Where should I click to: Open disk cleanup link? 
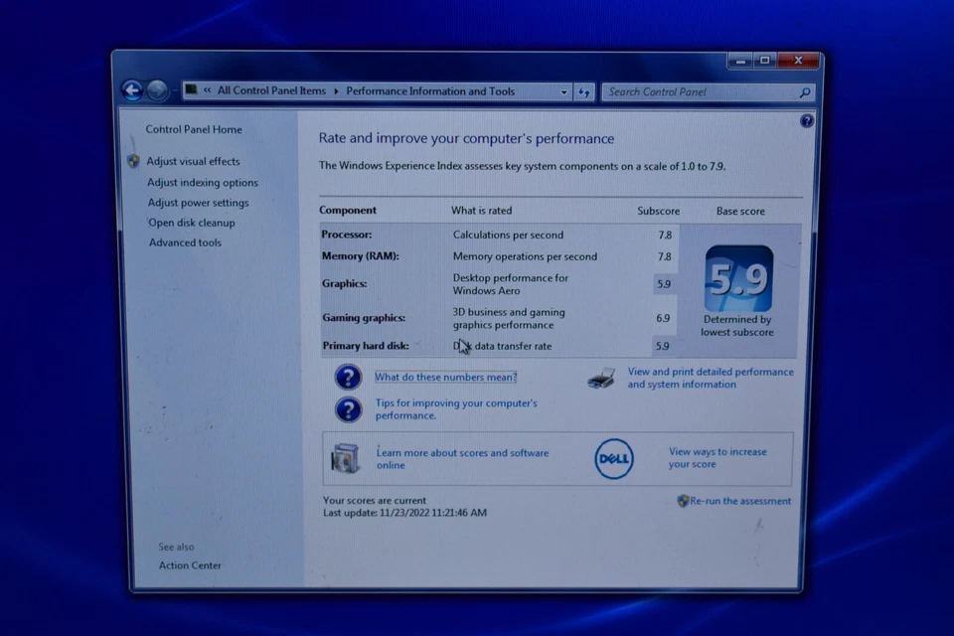click(x=191, y=223)
